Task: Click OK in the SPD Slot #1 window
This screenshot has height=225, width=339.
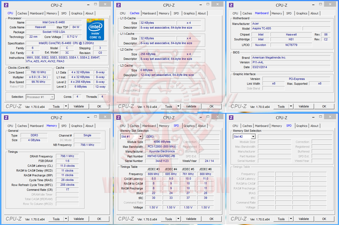Action: pyautogui.click(x=211, y=219)
